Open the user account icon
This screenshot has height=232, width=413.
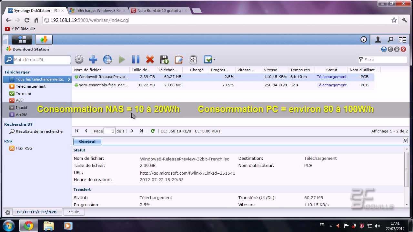coord(378,40)
